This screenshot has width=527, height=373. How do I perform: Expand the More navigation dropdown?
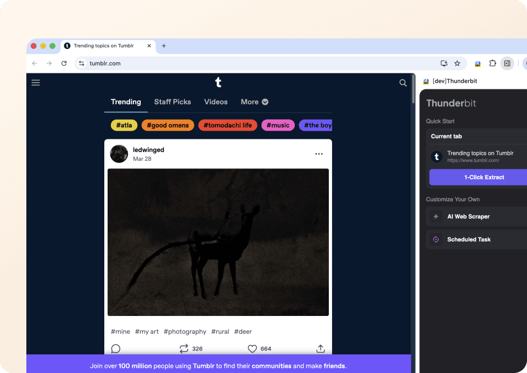254,101
